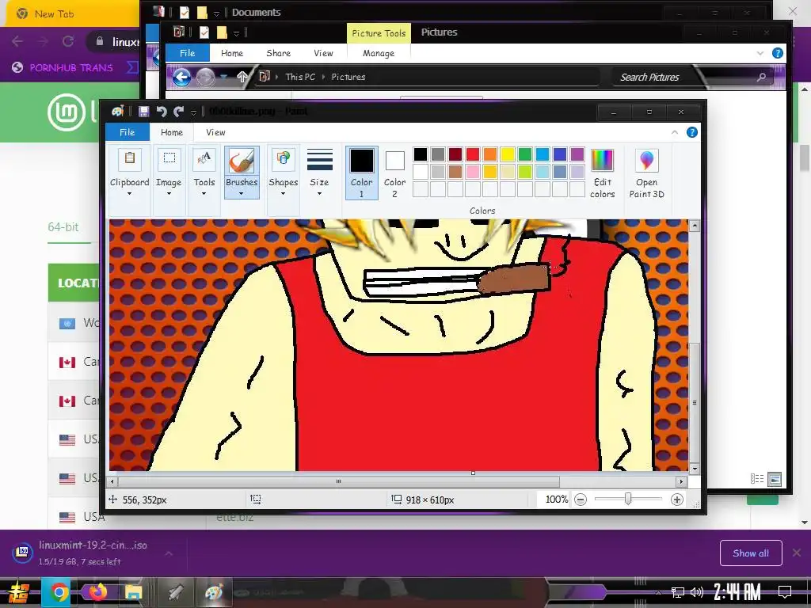Close the Chrome downloads bar
811x608 pixels.
(797, 553)
